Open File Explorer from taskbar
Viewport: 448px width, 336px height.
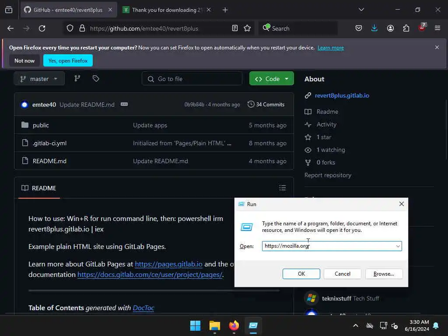[214, 325]
